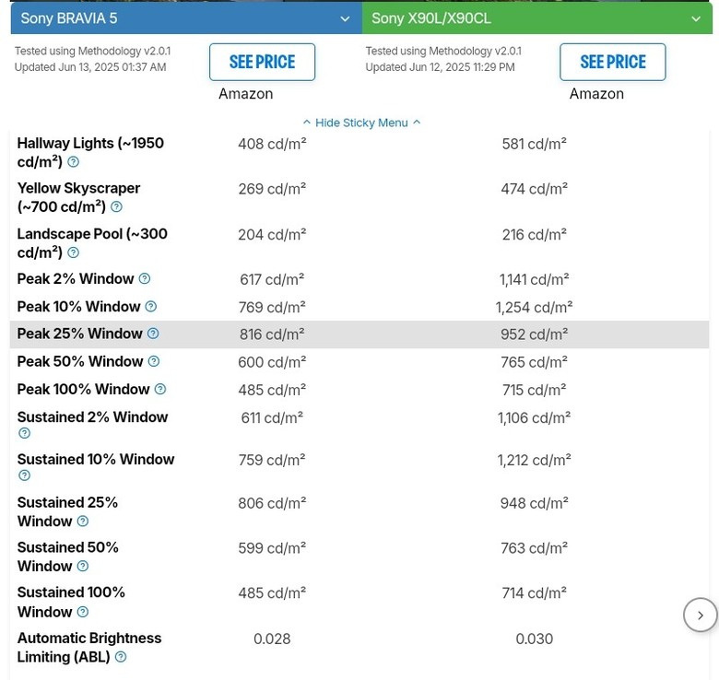Click the 581 cd/m² value
This screenshot has height=680, width=719.
coord(535,144)
